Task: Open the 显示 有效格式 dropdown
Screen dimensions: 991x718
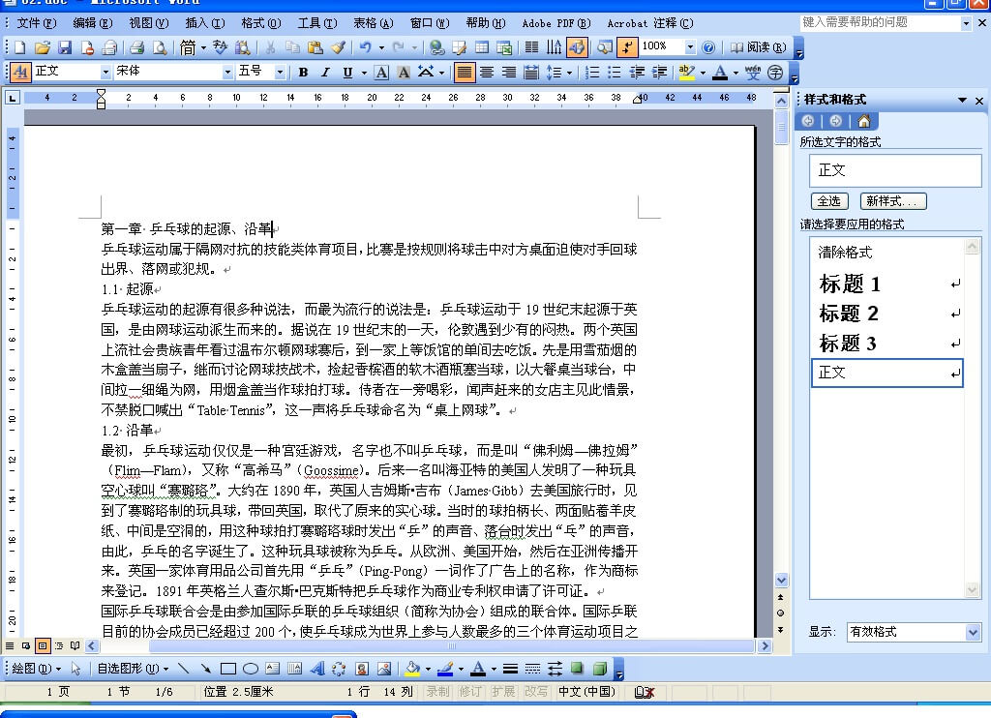Action: 973,632
